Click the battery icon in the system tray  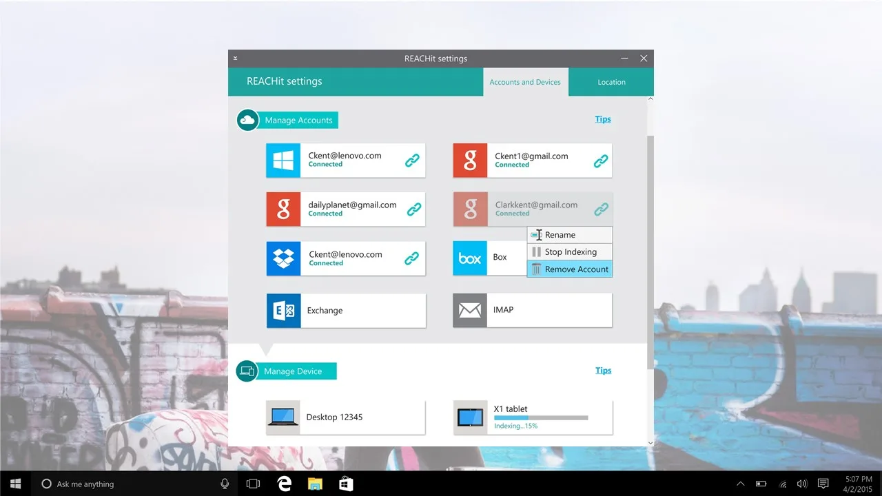click(761, 484)
